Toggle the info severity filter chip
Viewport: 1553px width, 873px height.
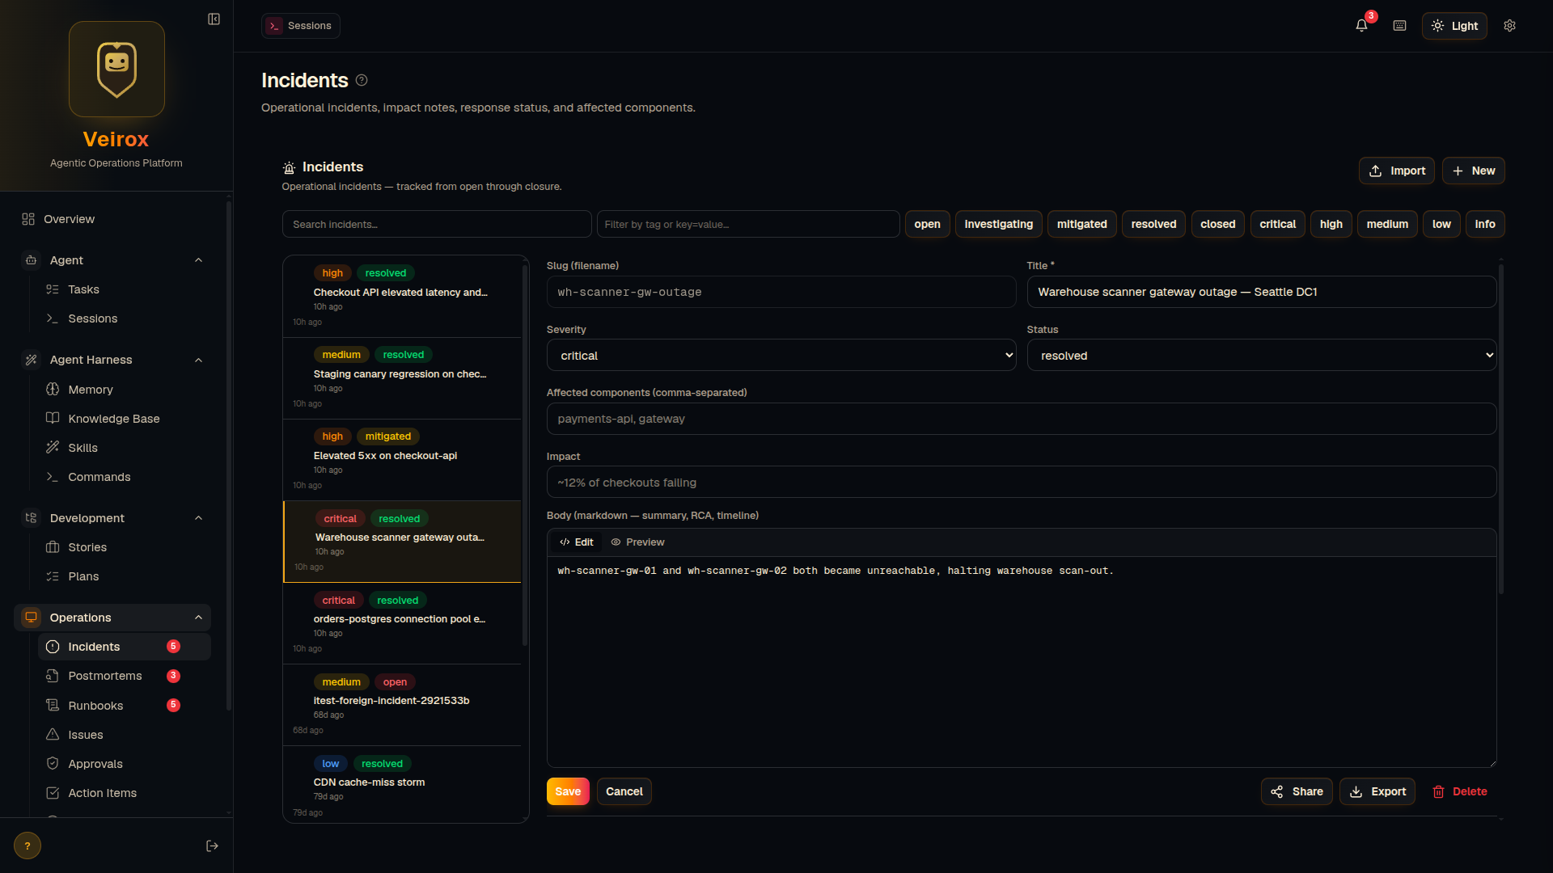1485,224
